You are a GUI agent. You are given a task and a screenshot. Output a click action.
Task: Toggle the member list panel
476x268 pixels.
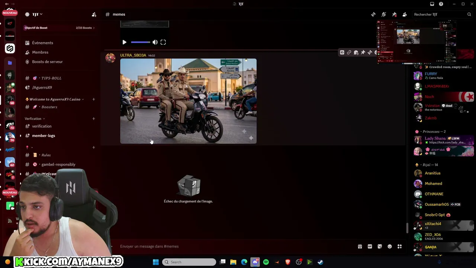click(405, 15)
